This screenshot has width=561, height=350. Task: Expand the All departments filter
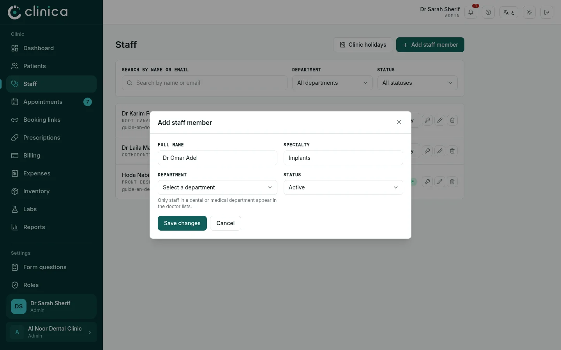point(332,83)
